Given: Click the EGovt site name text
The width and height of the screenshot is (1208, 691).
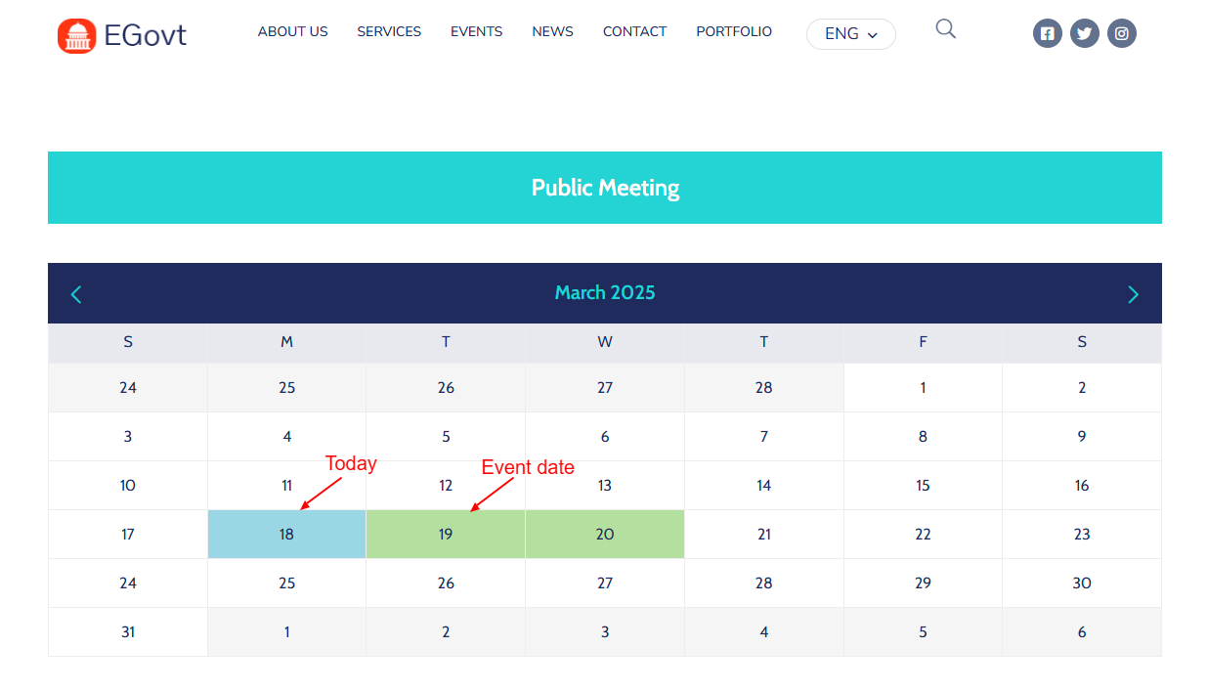Looking at the screenshot, I should [145, 36].
